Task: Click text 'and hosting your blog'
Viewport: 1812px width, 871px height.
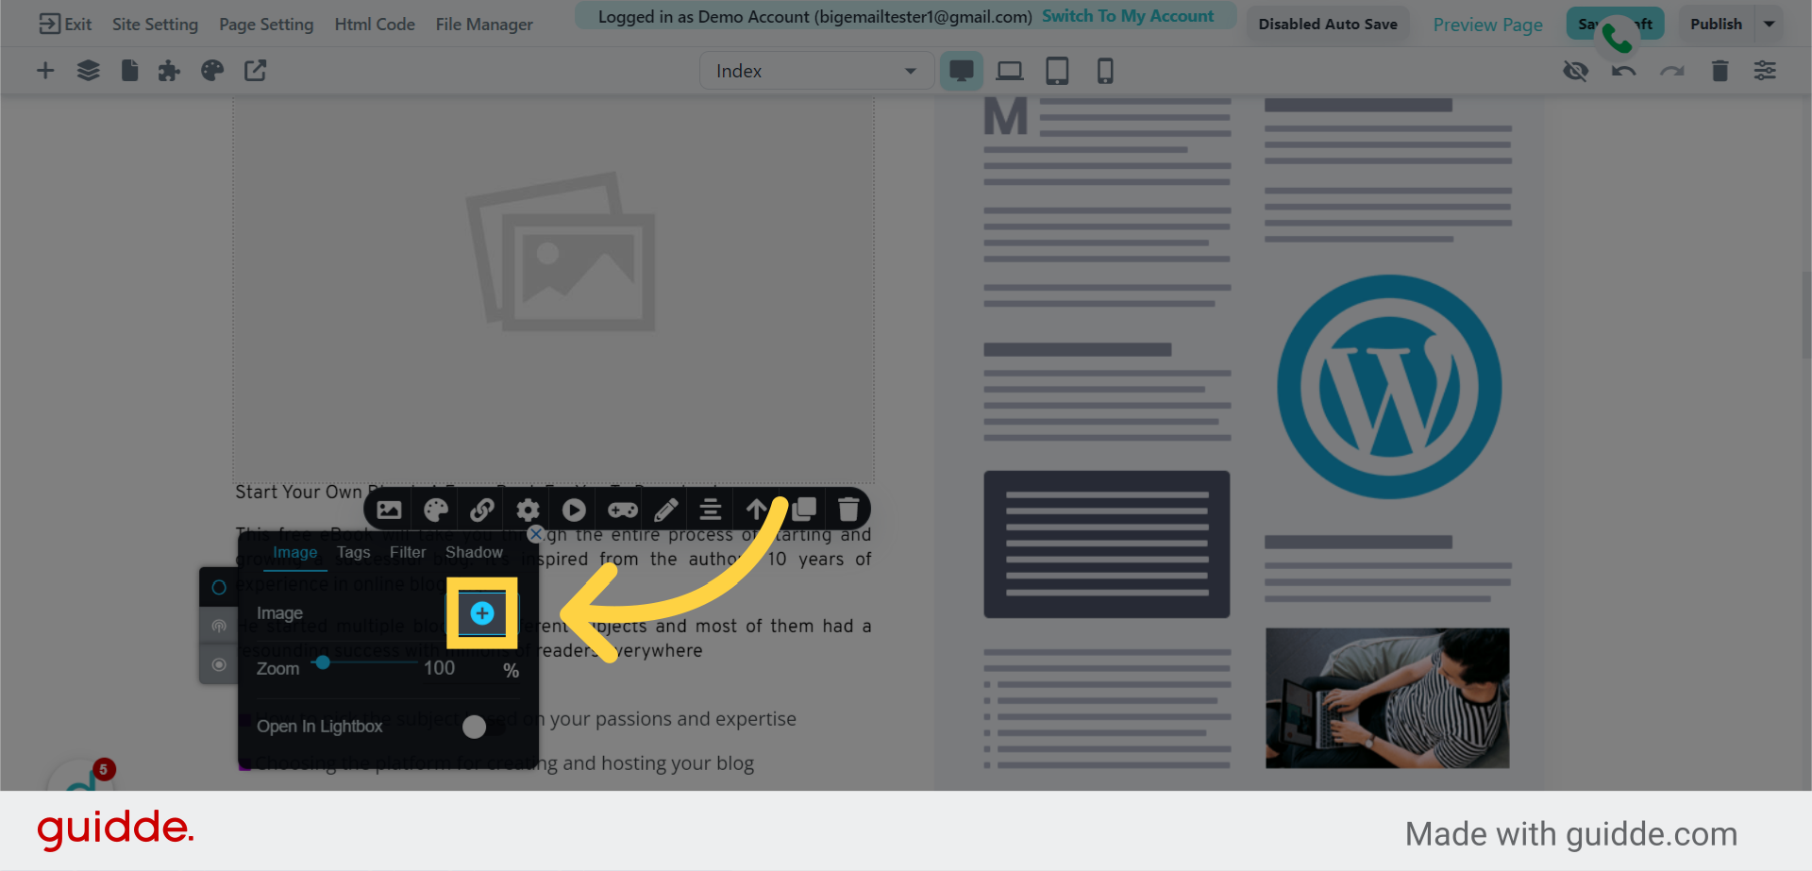Action: click(x=658, y=763)
